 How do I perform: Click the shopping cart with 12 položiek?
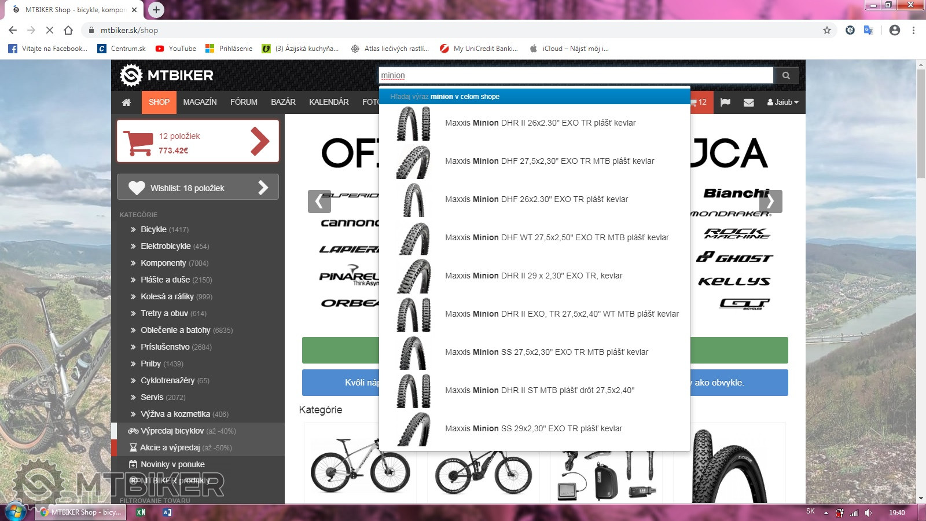198,141
